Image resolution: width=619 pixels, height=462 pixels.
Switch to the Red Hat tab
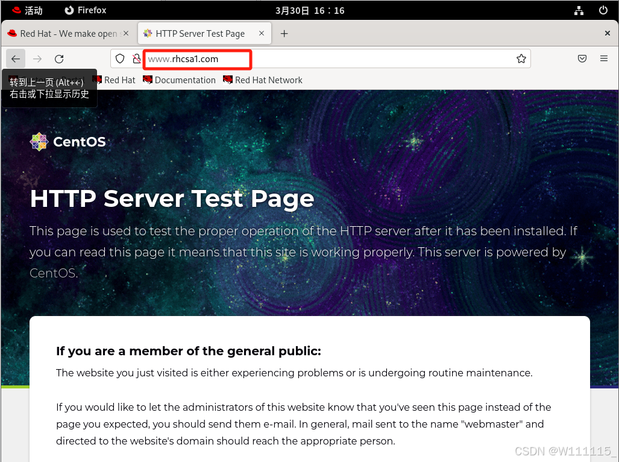(68, 34)
